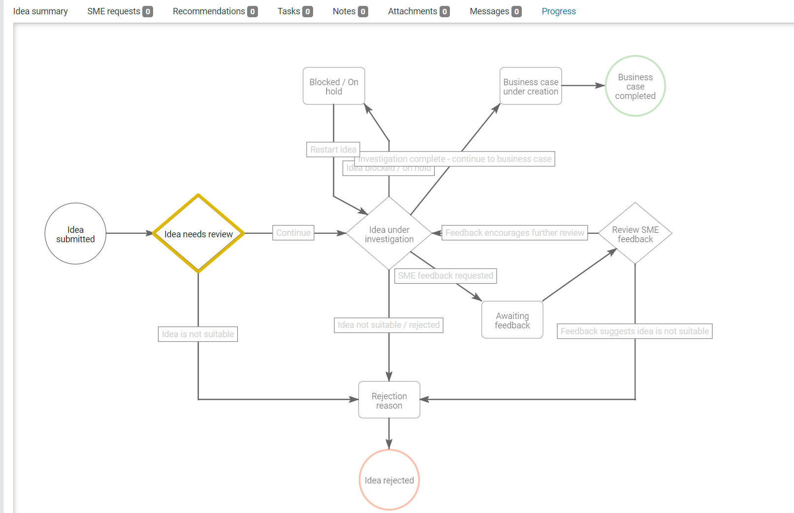Go to the Tasks tab
794x513 pixels.
[294, 11]
